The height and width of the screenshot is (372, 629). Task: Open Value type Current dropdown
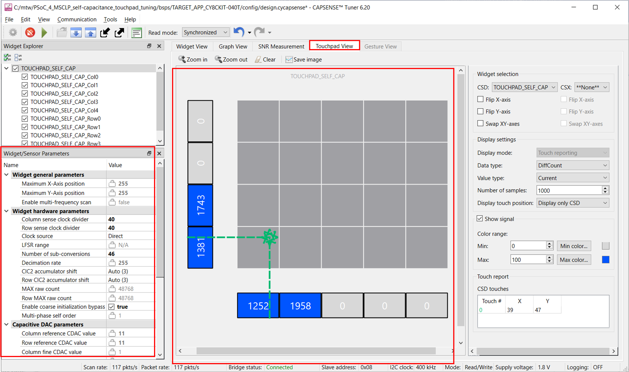[573, 178]
